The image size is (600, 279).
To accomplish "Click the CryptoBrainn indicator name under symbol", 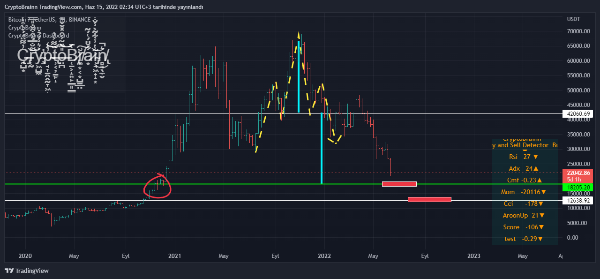I will pos(25,28).
